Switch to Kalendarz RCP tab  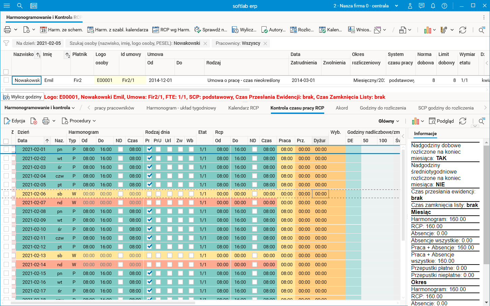(243, 108)
